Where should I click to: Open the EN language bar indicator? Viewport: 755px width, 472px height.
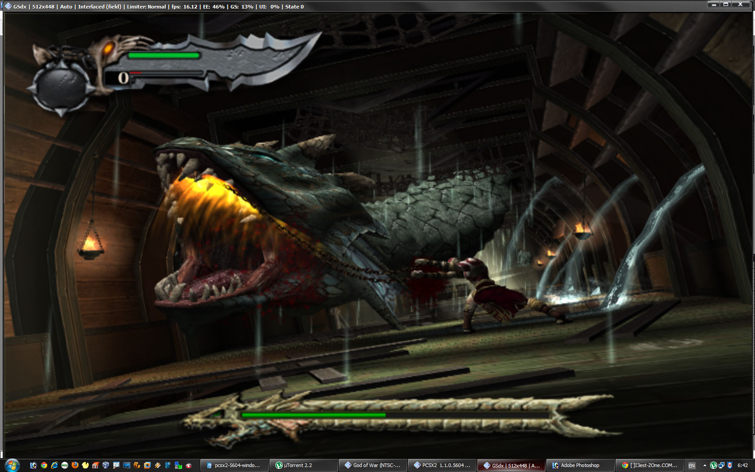pyautogui.click(x=692, y=466)
